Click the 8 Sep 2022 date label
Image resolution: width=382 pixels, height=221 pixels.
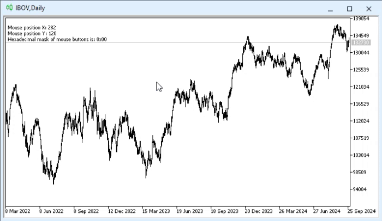(86, 211)
